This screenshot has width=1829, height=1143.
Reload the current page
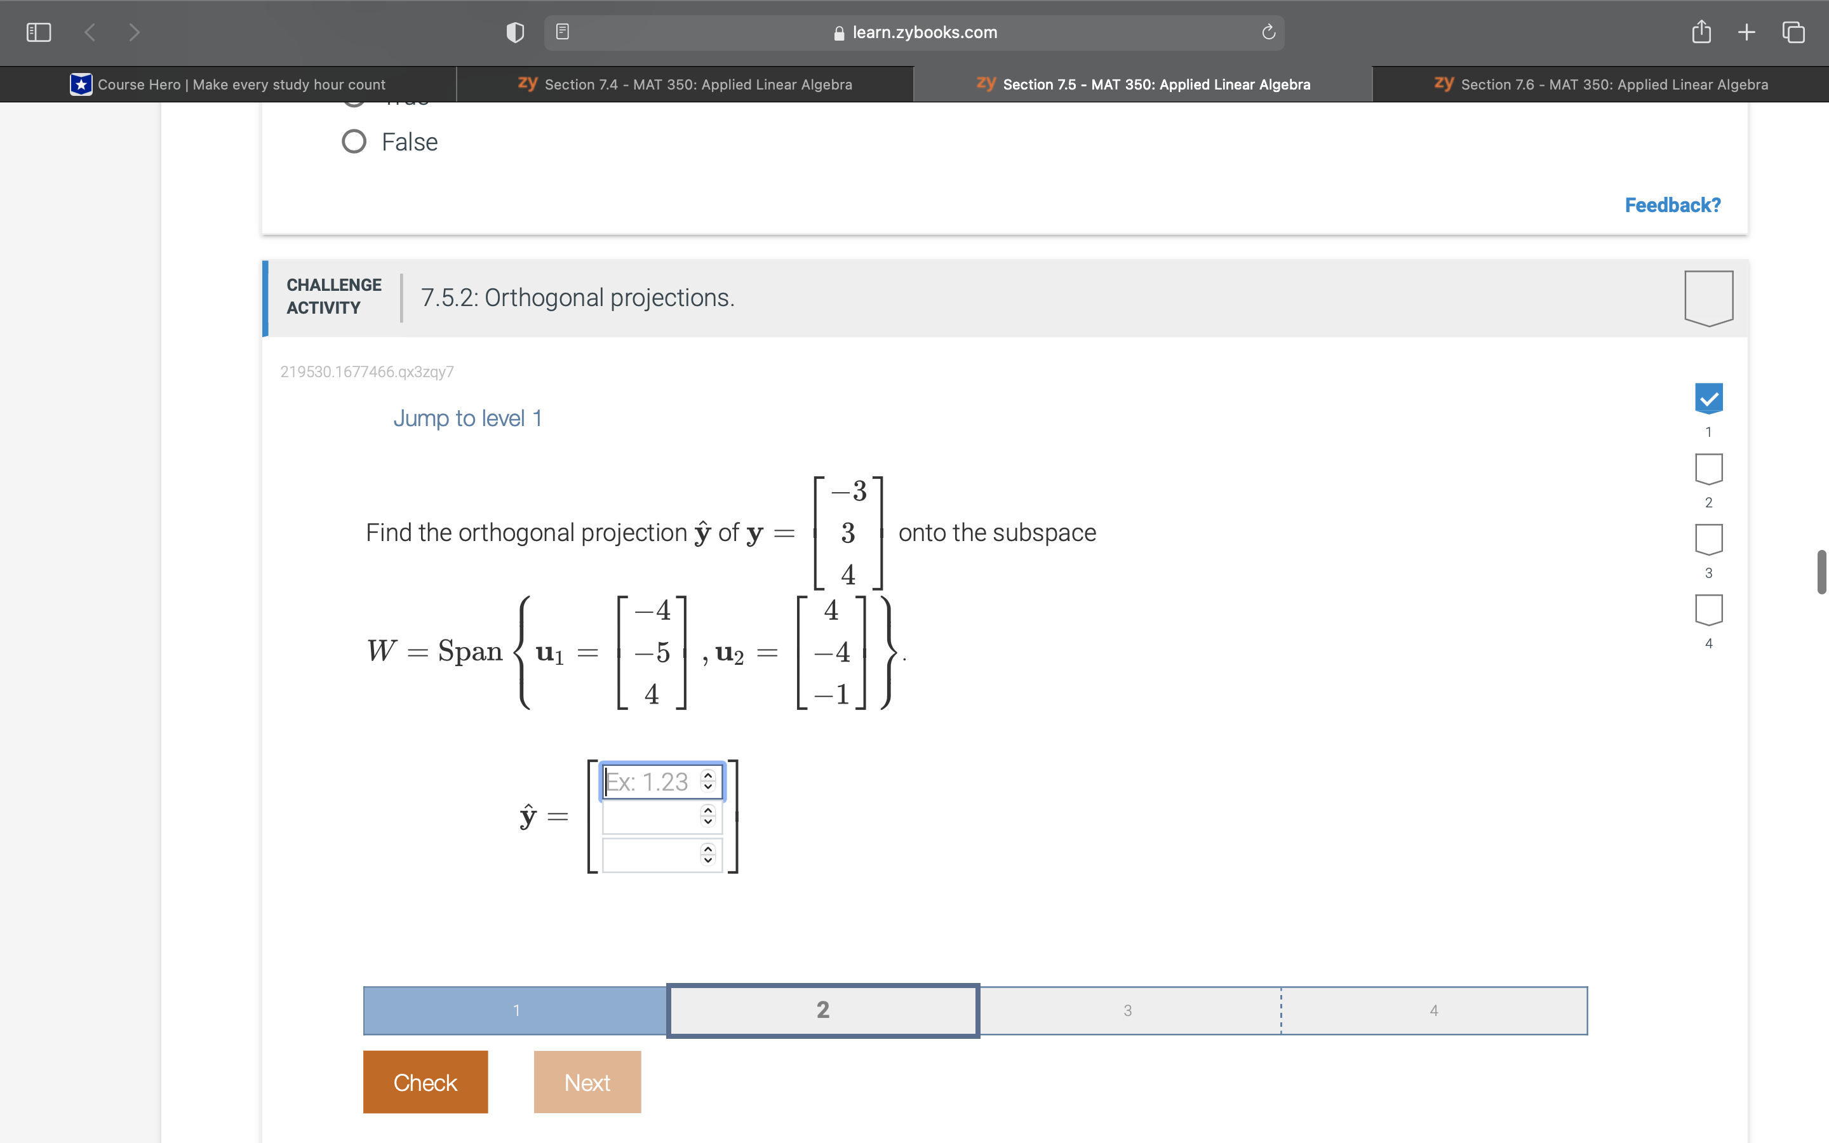(1268, 32)
